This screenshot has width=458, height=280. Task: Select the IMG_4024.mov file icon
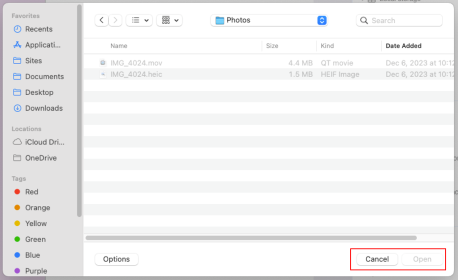[103, 63]
